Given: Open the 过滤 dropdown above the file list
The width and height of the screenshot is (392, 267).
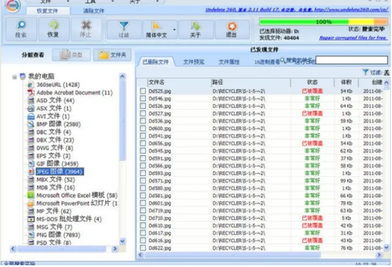Looking at the screenshot, I should (377, 72).
